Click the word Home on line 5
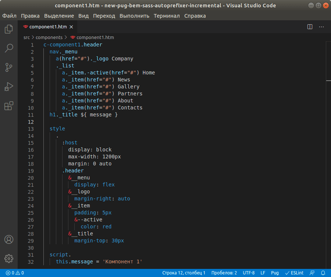The height and width of the screenshot is (277, 331). [x=149, y=73]
